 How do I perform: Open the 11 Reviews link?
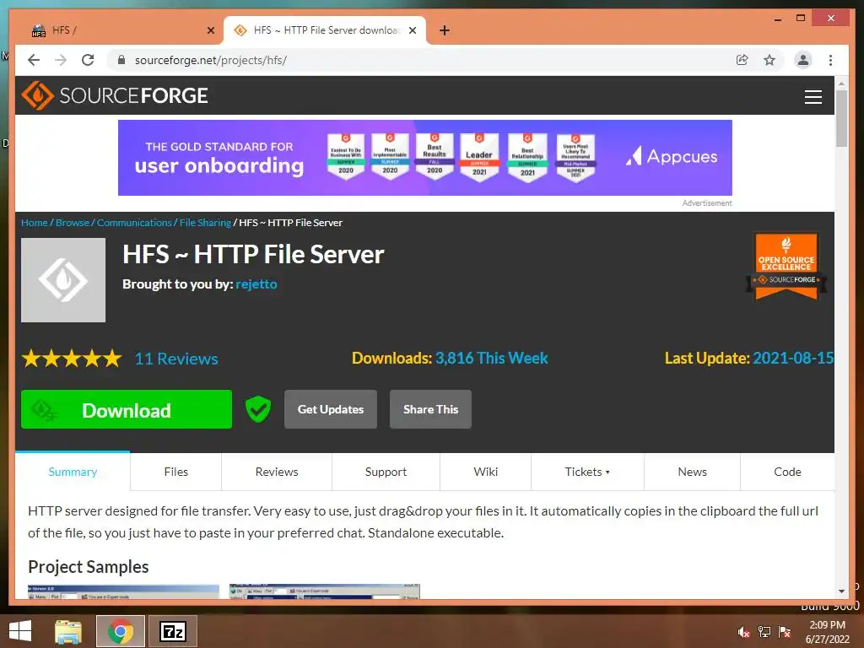(x=176, y=359)
